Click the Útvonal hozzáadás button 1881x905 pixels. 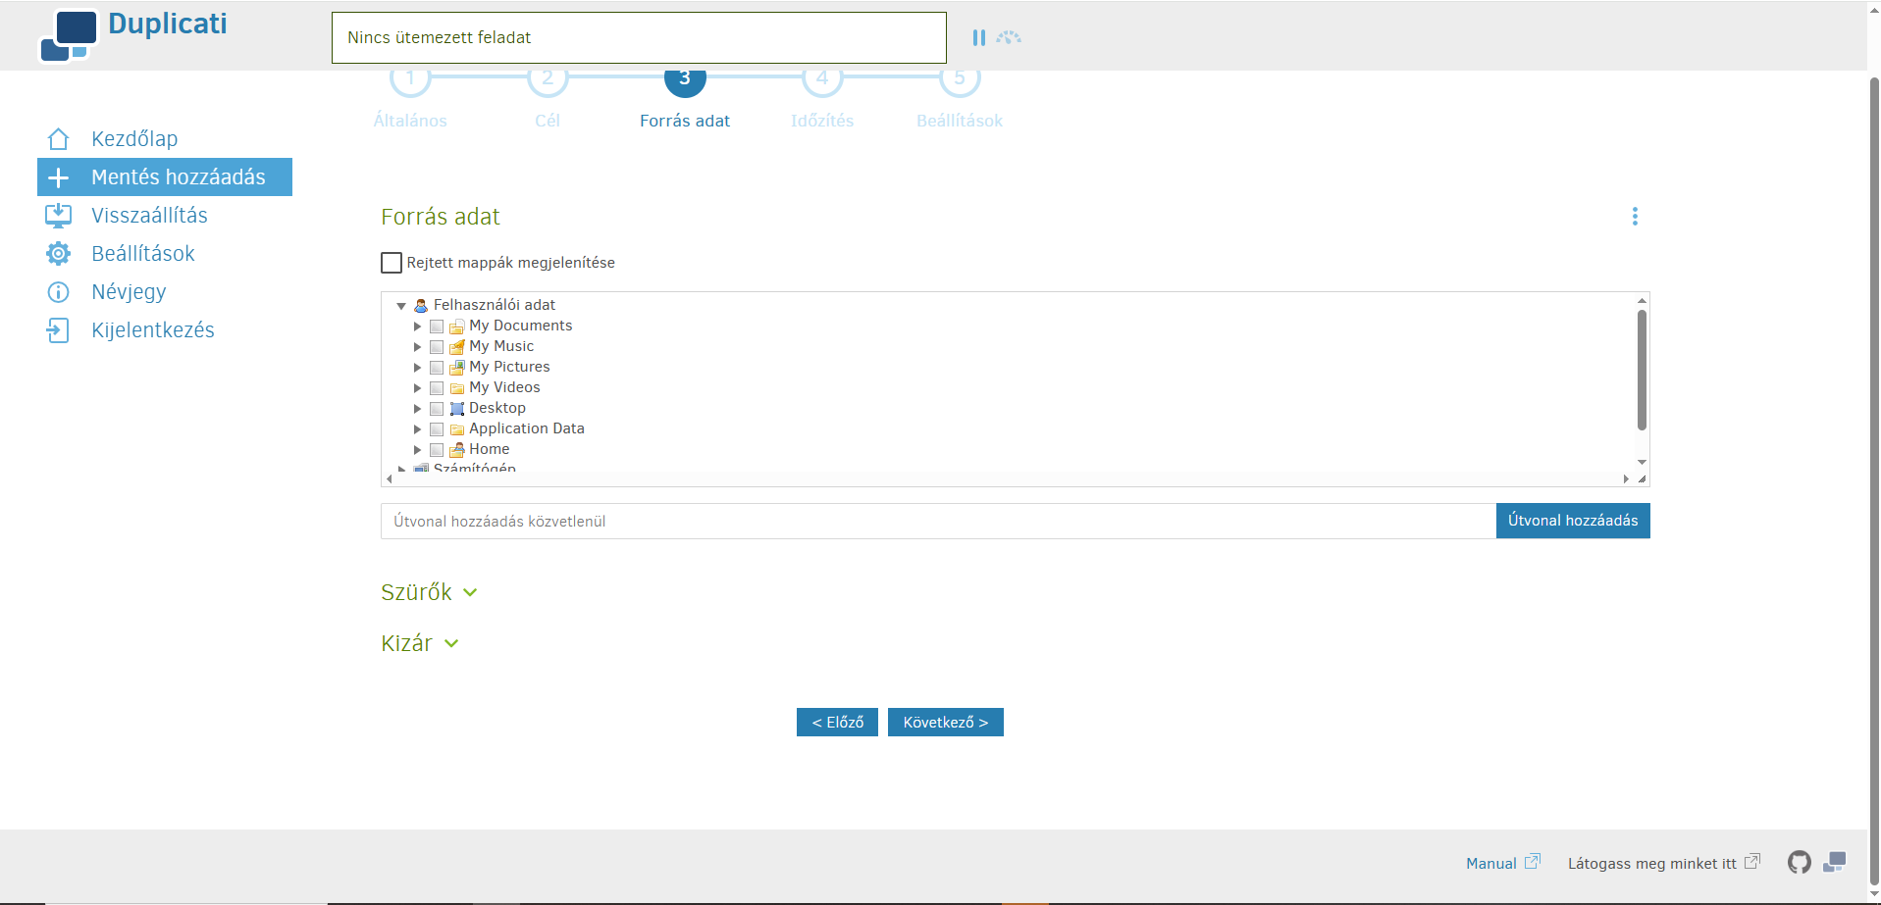[x=1572, y=521]
